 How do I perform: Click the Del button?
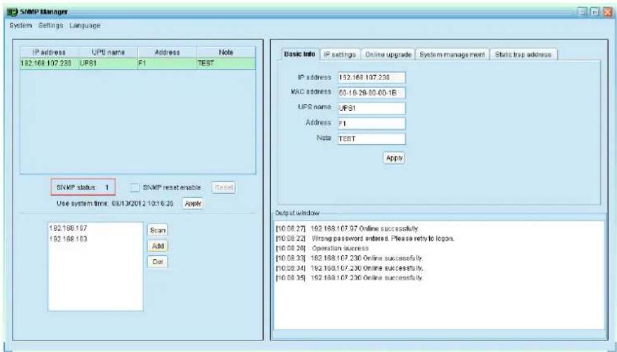[157, 262]
